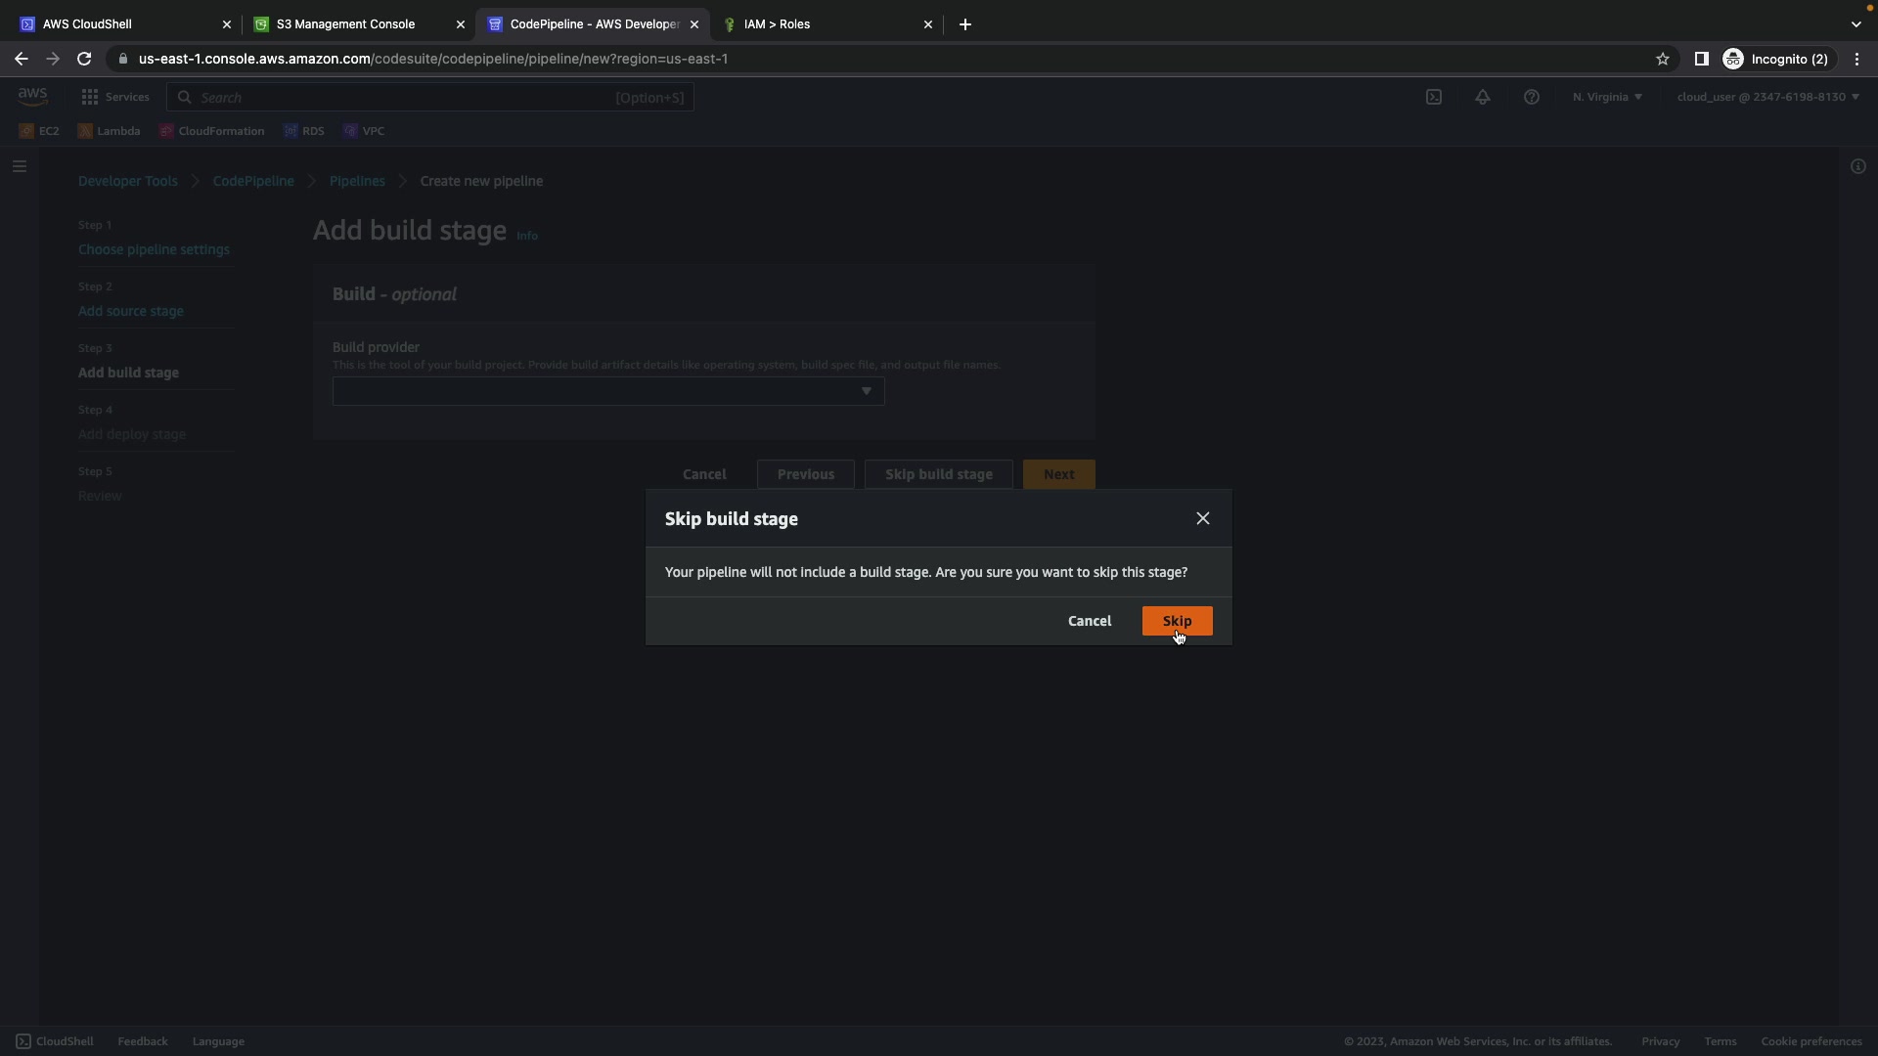Open the notifications bell icon
The width and height of the screenshot is (1878, 1056).
coord(1482,97)
